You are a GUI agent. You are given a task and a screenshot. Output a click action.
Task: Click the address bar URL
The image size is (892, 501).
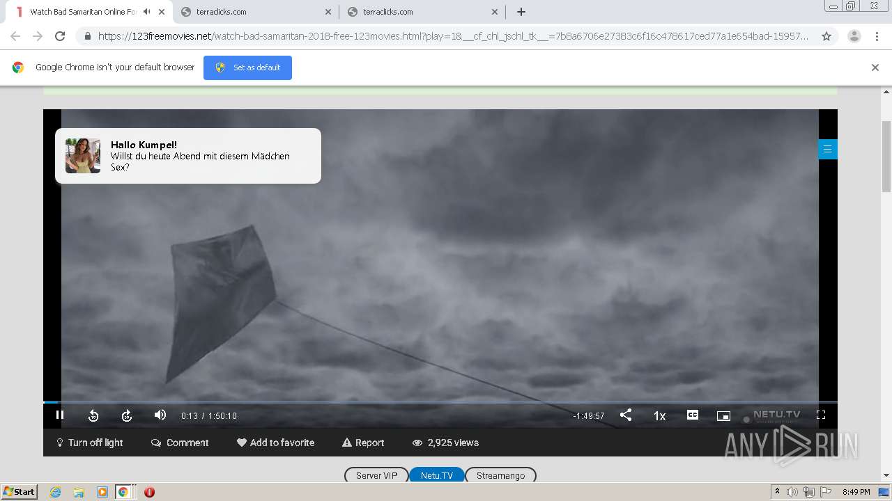click(453, 36)
